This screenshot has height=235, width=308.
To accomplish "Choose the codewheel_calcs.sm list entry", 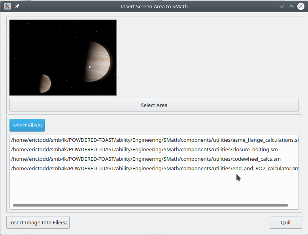I will point(146,159).
